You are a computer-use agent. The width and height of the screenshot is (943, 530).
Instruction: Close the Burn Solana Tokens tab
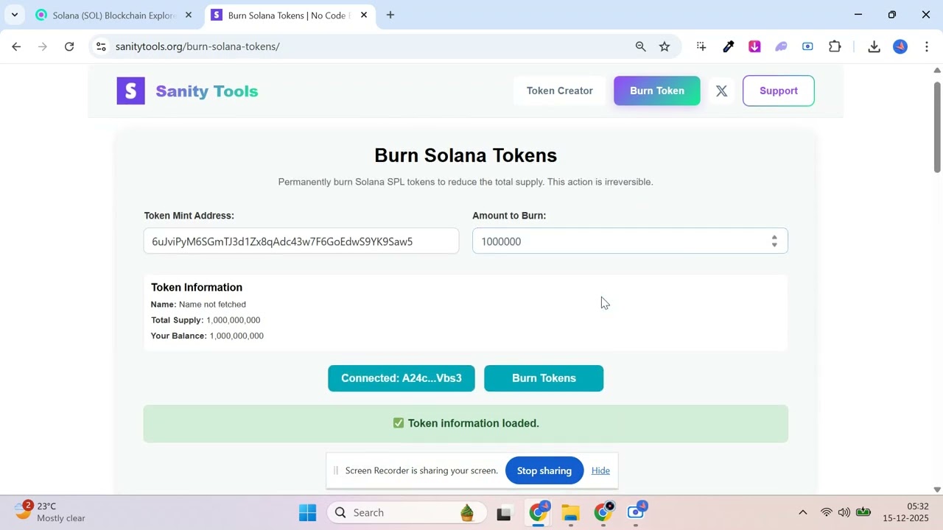(364, 15)
